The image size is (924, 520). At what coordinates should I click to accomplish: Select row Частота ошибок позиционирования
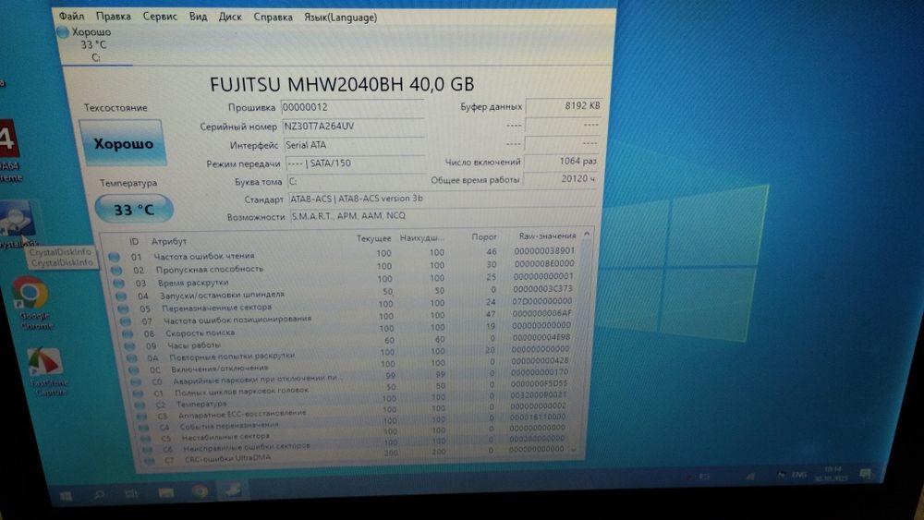click(348, 318)
